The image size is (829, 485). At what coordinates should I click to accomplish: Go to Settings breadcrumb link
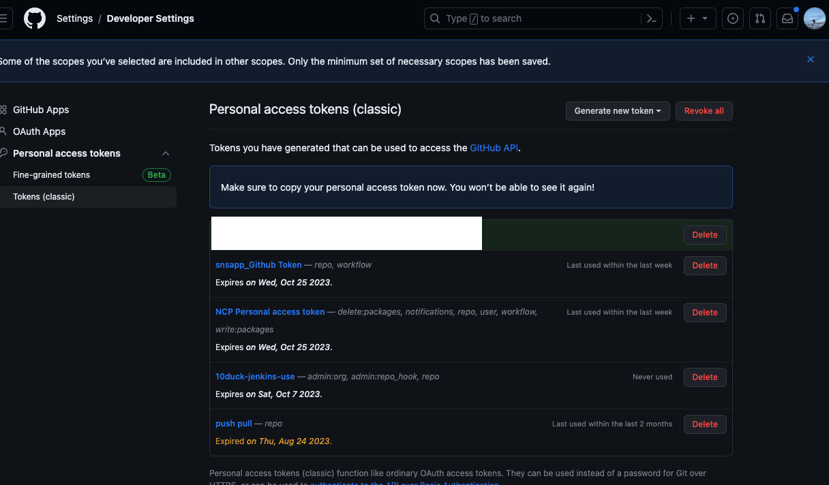[x=74, y=18]
